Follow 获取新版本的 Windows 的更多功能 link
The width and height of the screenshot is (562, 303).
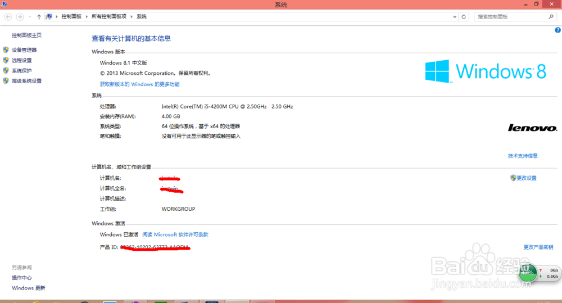pyautogui.click(x=139, y=84)
